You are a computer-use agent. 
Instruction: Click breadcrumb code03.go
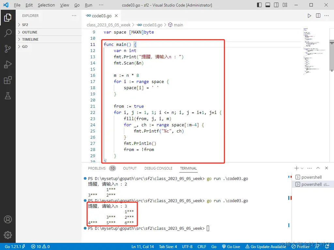pyautogui.click(x=149, y=25)
